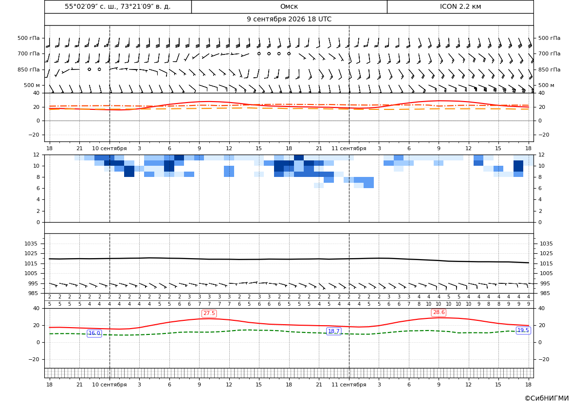
Task: Click the first calm-wind circle at 700 гПа
Action: tap(259, 53)
